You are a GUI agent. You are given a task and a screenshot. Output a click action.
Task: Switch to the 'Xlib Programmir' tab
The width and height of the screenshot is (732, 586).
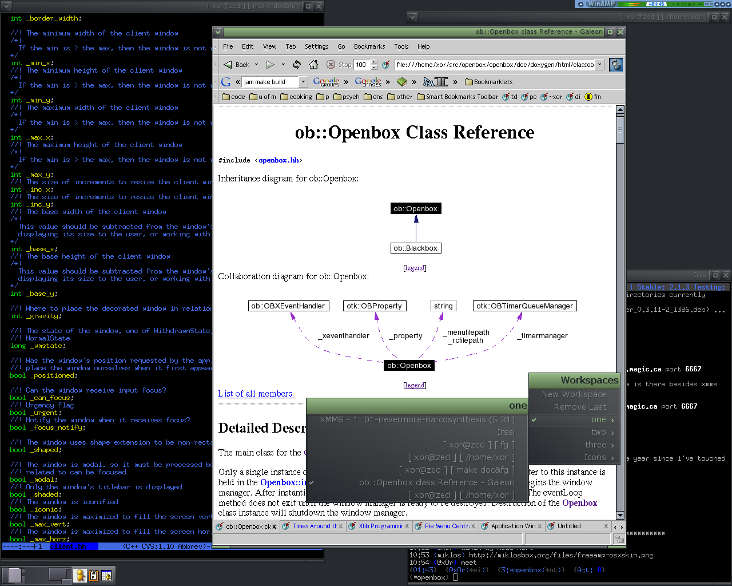pyautogui.click(x=378, y=526)
